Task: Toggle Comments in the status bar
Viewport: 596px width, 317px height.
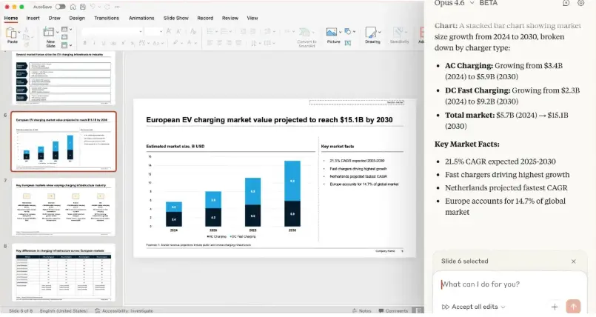Action: click(393, 311)
